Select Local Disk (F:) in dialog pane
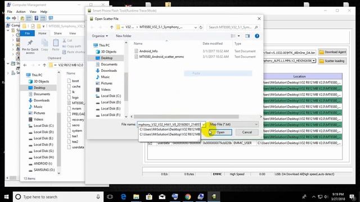 click(x=111, y=114)
